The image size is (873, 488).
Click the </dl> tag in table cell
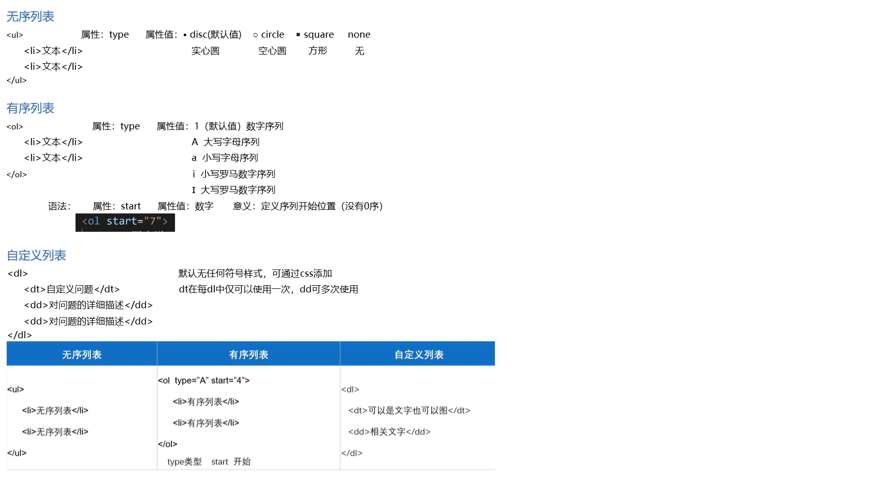pyautogui.click(x=352, y=453)
